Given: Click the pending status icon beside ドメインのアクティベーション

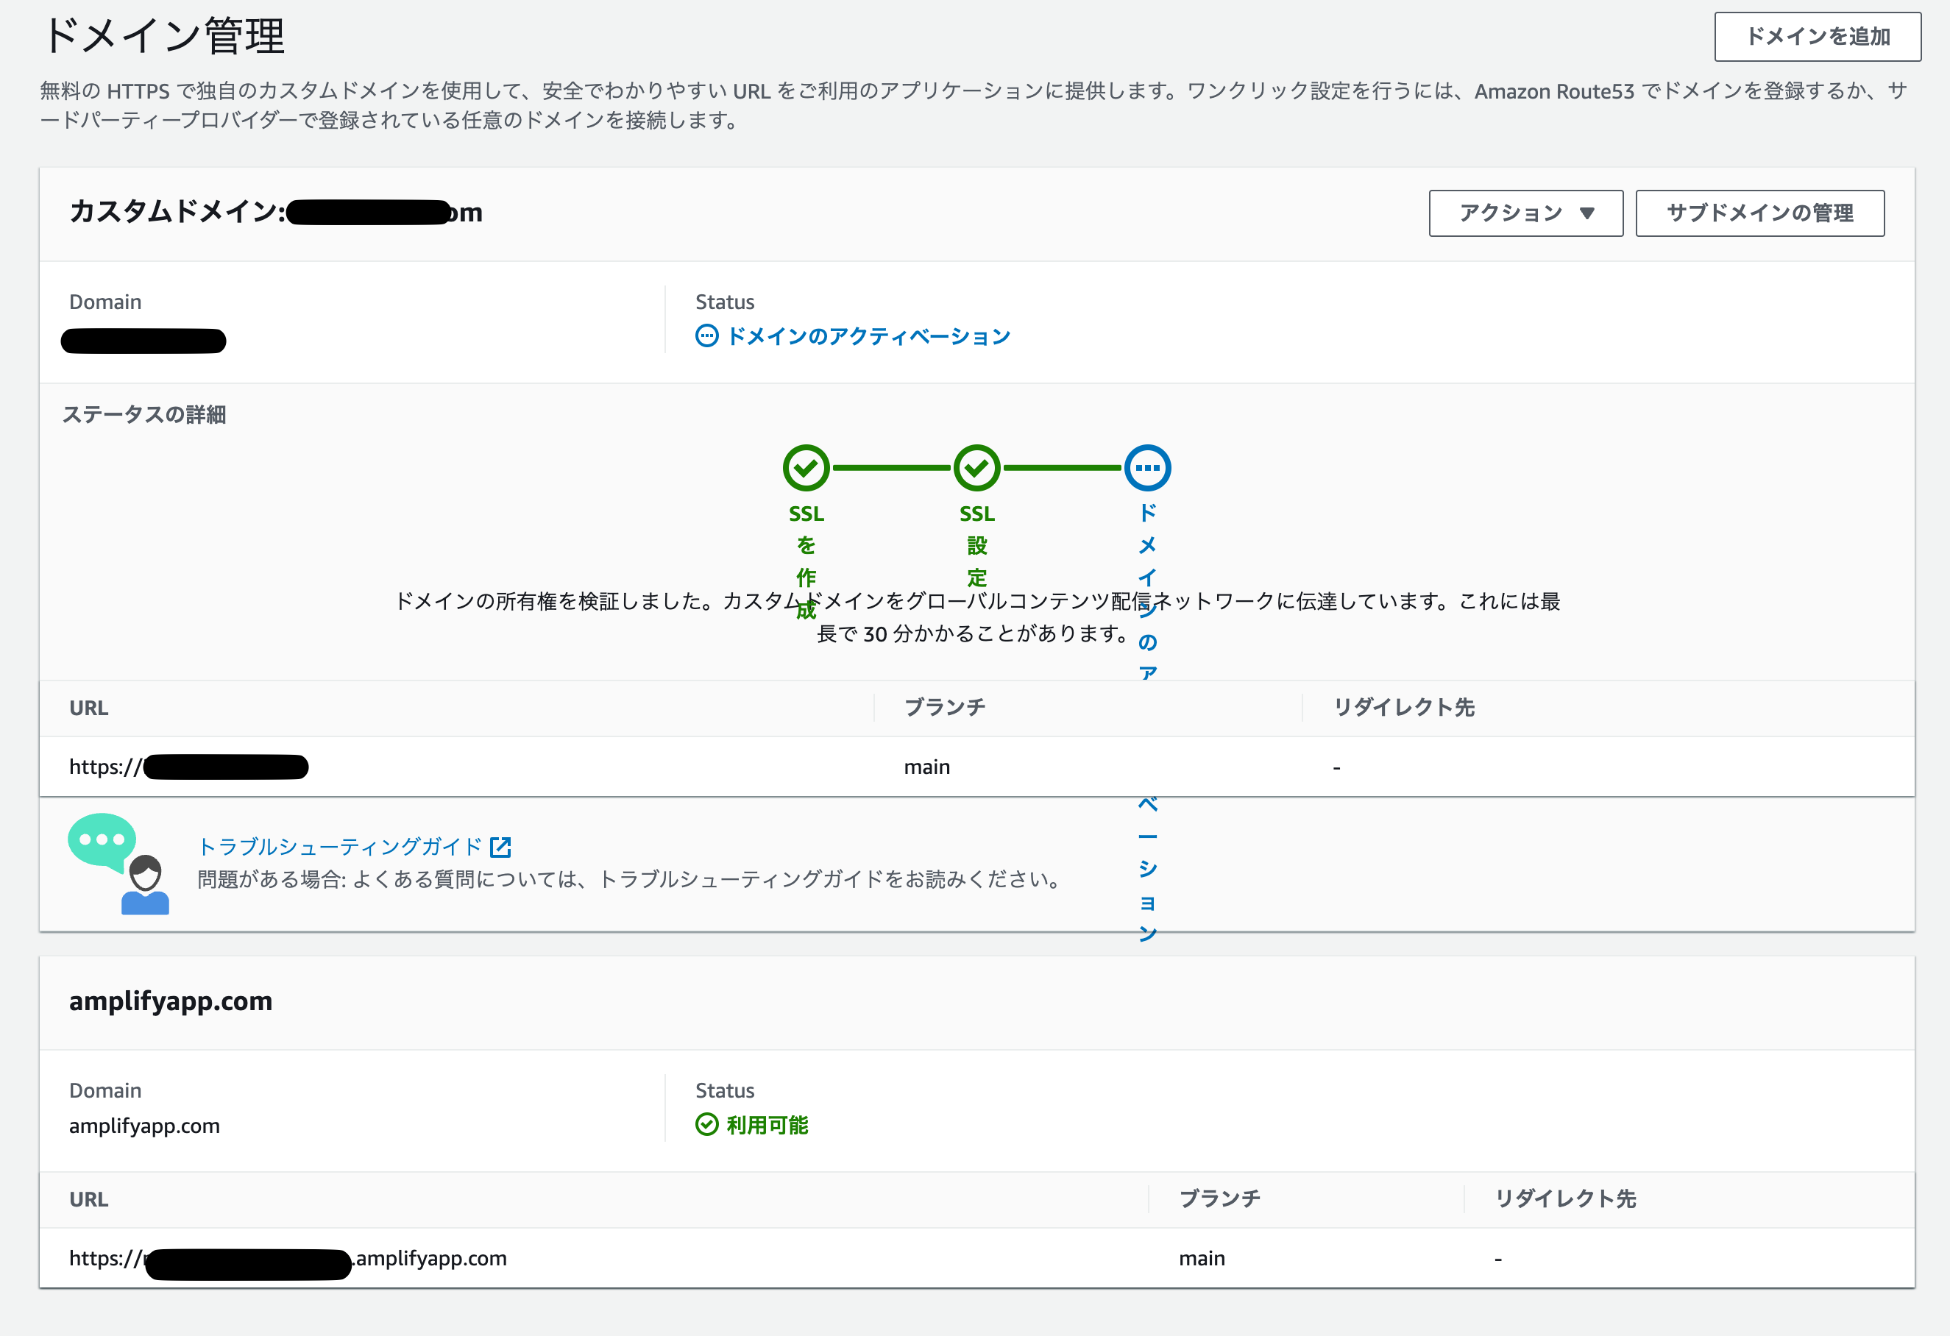Looking at the screenshot, I should (707, 335).
